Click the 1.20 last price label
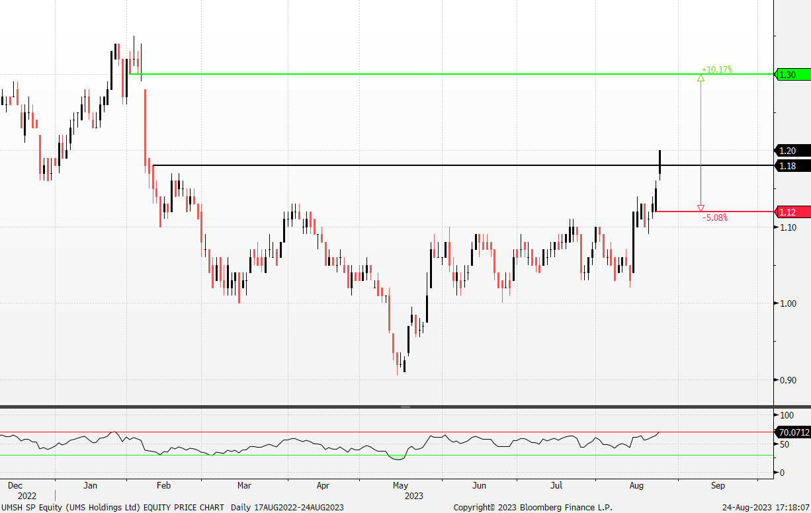Viewport: 811px width, 513px height. 792,151
